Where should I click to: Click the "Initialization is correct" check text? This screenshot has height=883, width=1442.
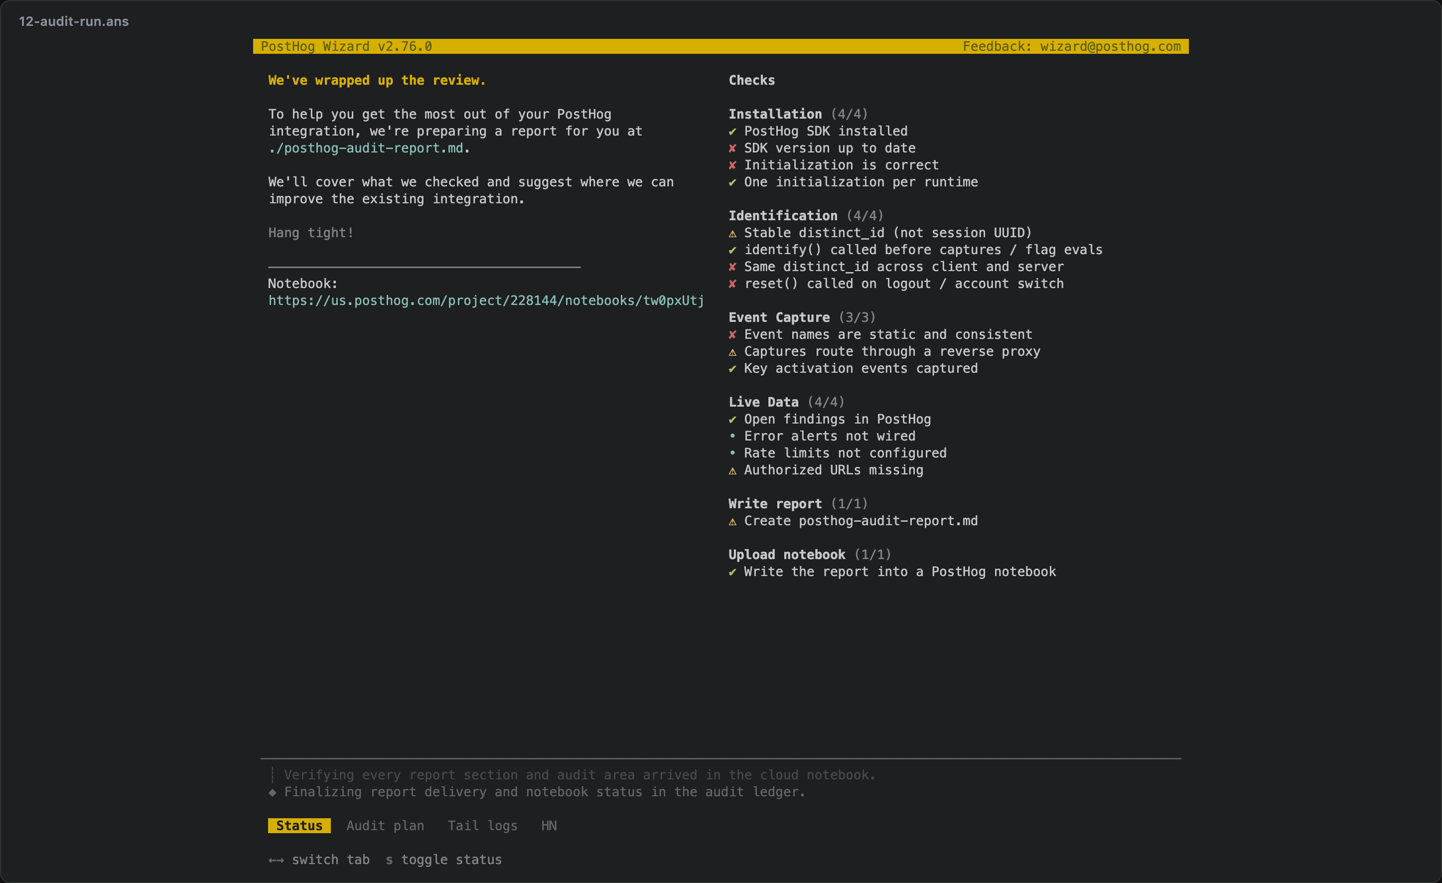(841, 165)
